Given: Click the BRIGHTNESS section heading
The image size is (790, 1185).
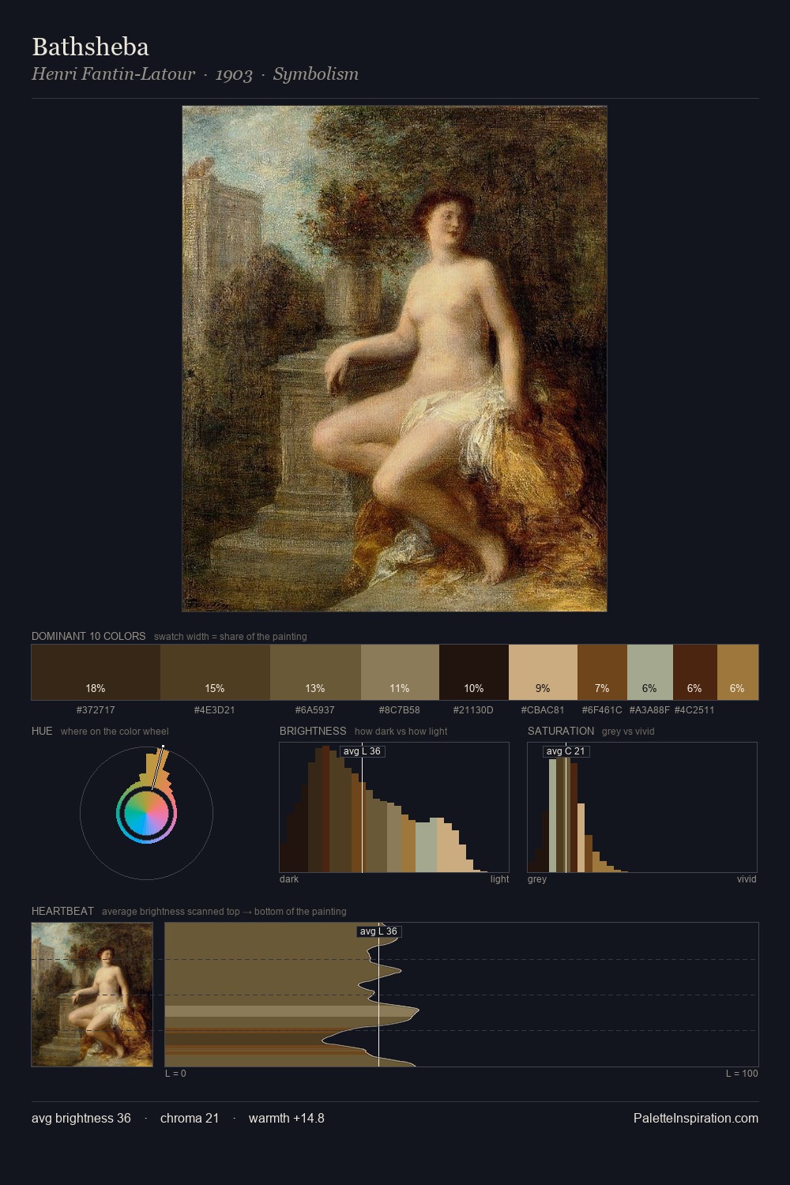Looking at the screenshot, I should click(313, 731).
